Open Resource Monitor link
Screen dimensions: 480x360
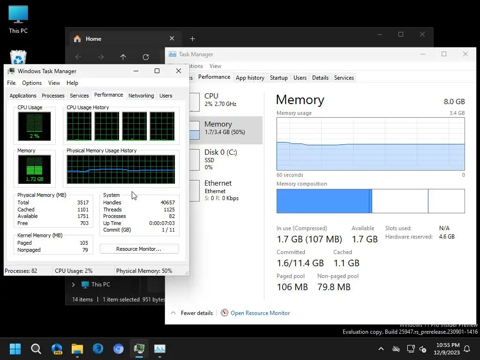pyautogui.click(x=260, y=313)
